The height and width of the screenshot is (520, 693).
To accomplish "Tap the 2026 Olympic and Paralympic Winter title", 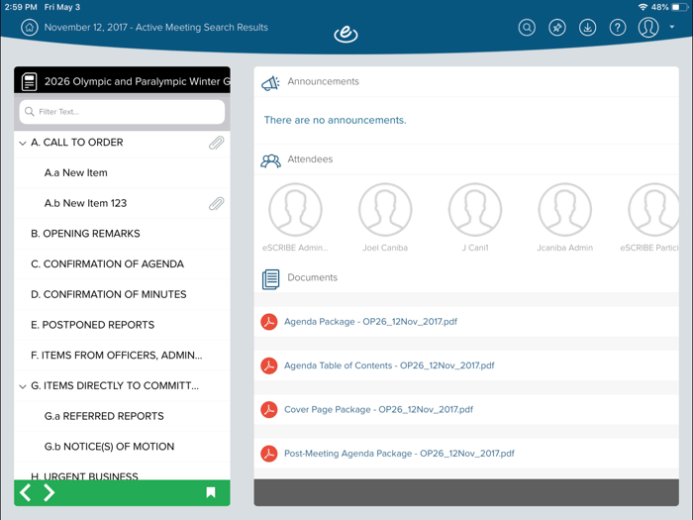I will tap(137, 81).
